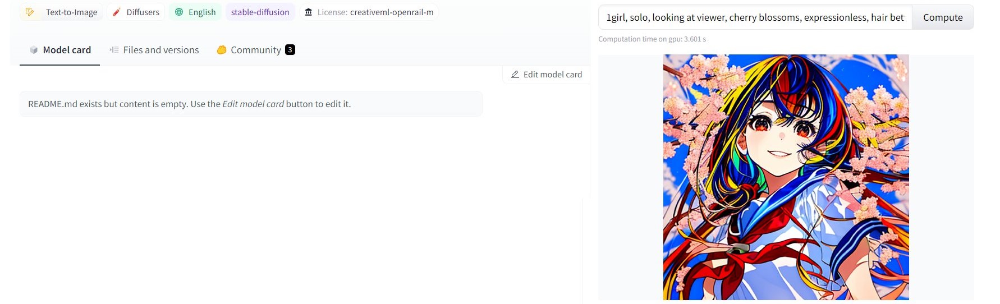Click the Community yellow chat icon
Image resolution: width=1000 pixels, height=304 pixels.
click(222, 50)
